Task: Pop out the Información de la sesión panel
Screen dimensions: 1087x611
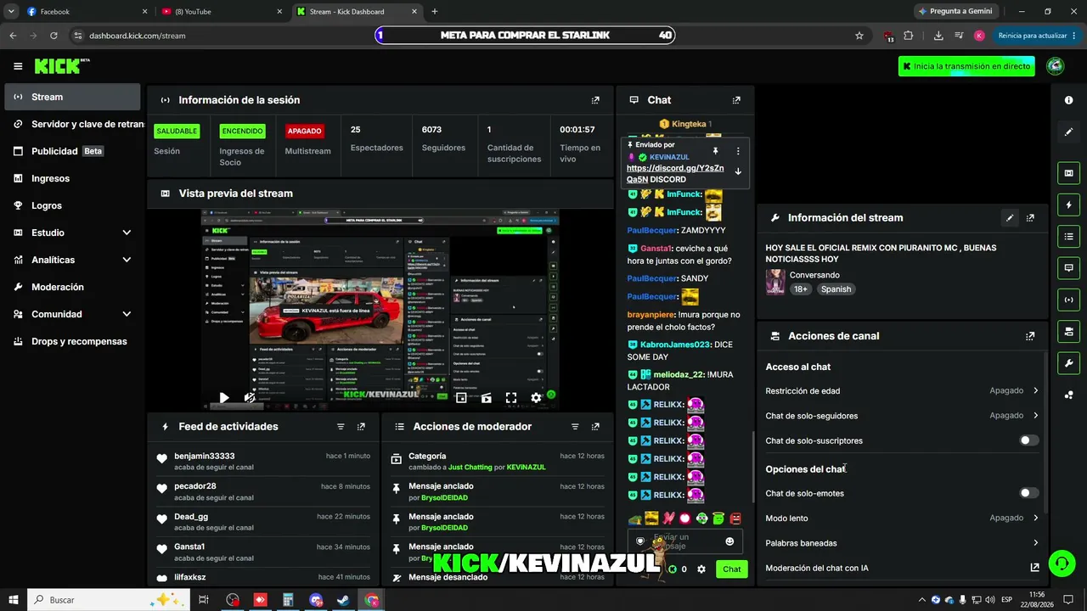Action: [595, 100]
